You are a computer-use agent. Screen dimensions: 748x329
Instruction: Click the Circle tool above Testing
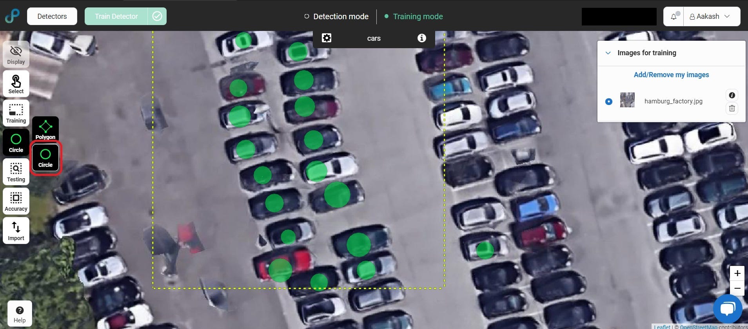[x=16, y=142]
